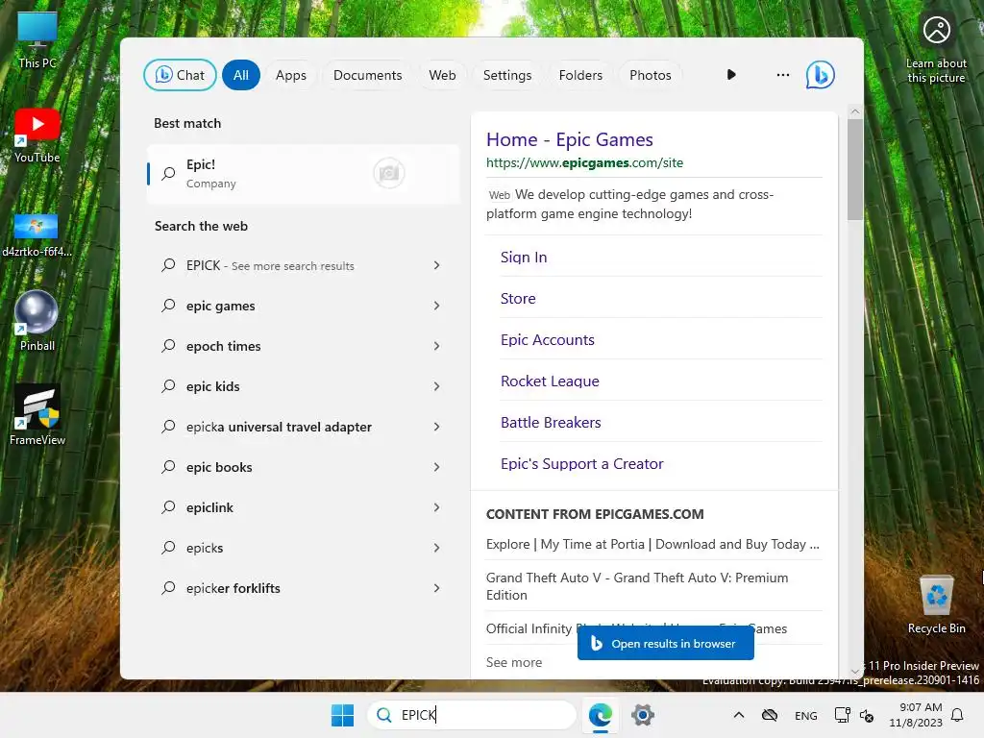Viewport: 984px width, 738px height.
Task: Expand the epic games suggestion chevron
Action: click(437, 306)
